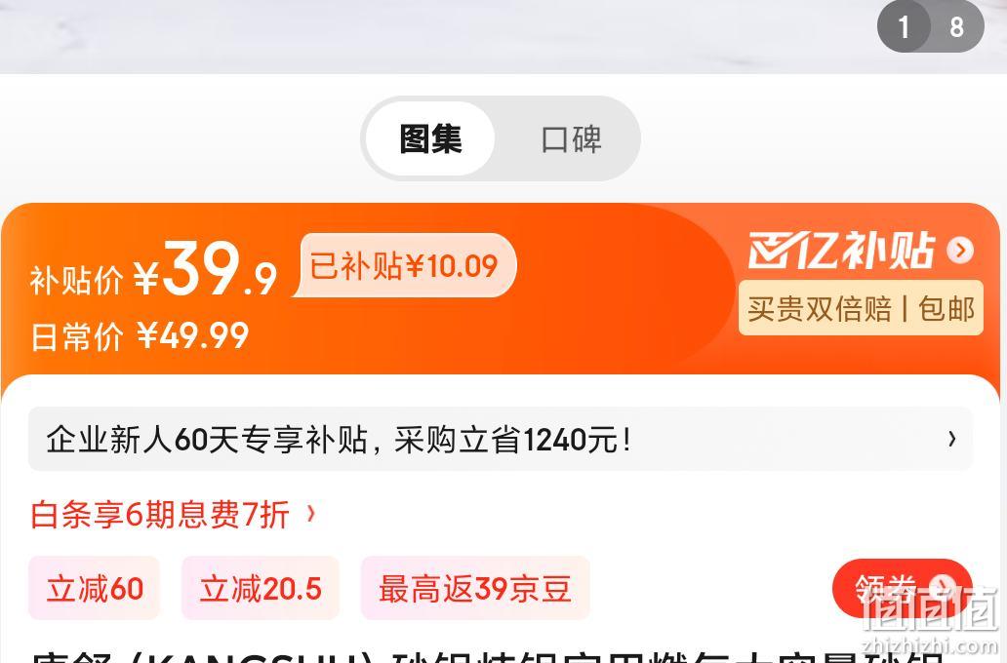Open the 亿补贴 arrow icon
This screenshot has height=663, width=1007.
point(960,251)
